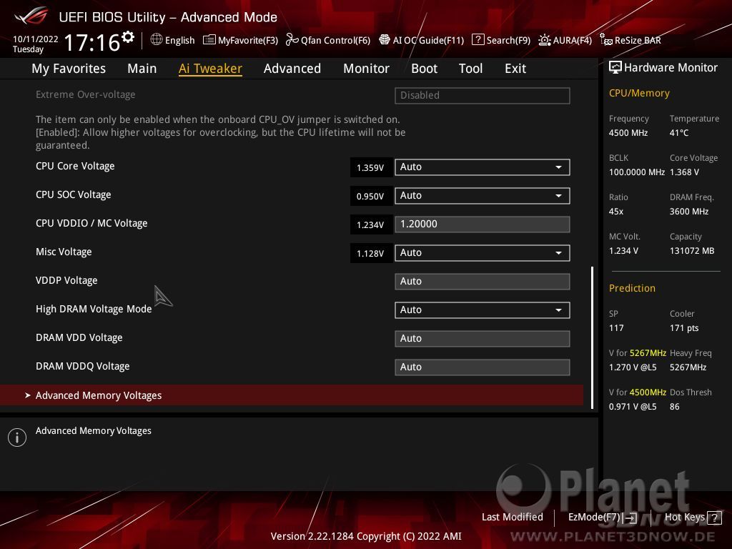Screen dimensions: 732x549
Task: Click the 131072 MB capacity value
Action: [692, 251]
